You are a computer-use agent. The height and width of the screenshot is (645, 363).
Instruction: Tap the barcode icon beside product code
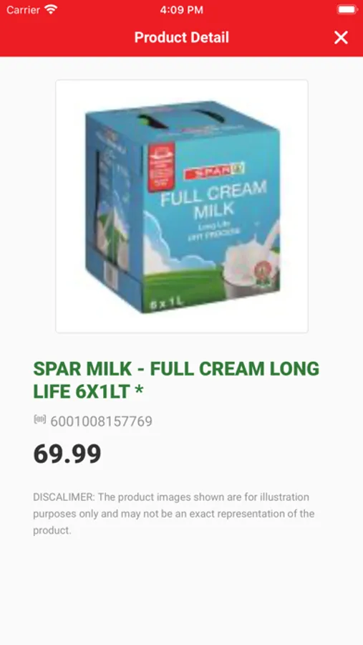pyautogui.click(x=39, y=419)
